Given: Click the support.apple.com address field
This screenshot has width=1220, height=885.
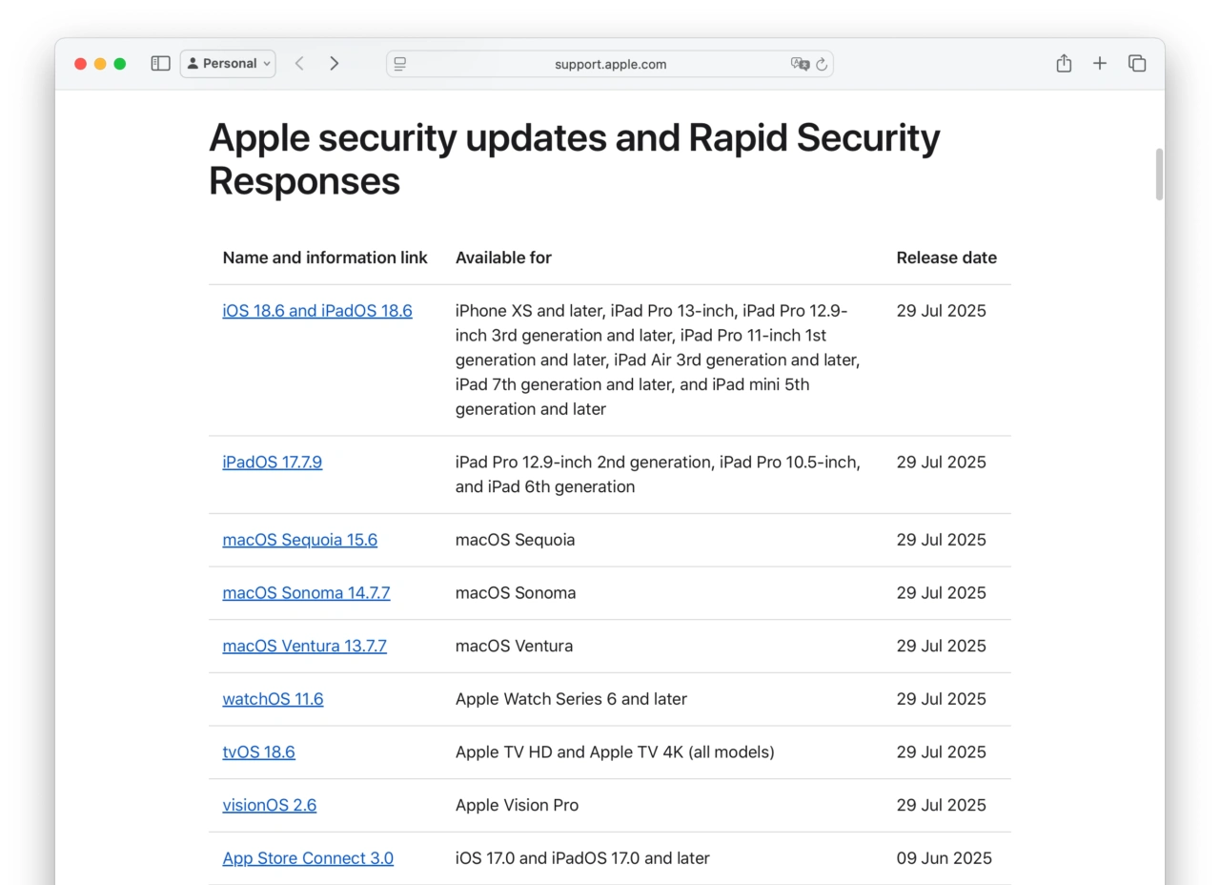Looking at the screenshot, I should 610,64.
